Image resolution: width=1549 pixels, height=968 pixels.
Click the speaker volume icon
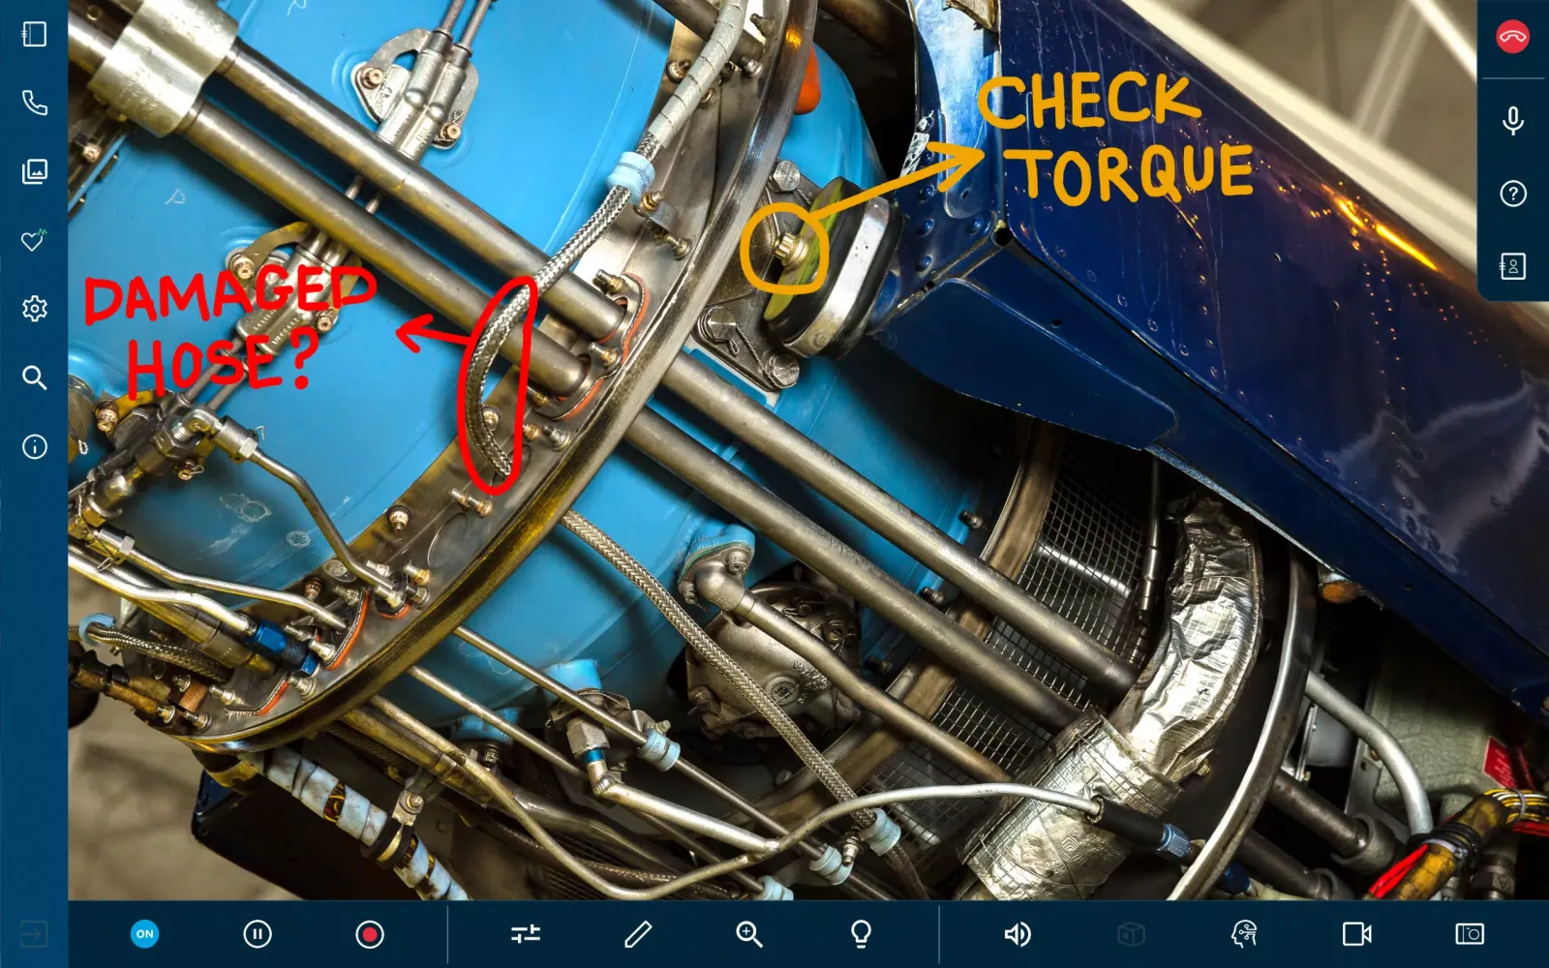pos(1017,934)
